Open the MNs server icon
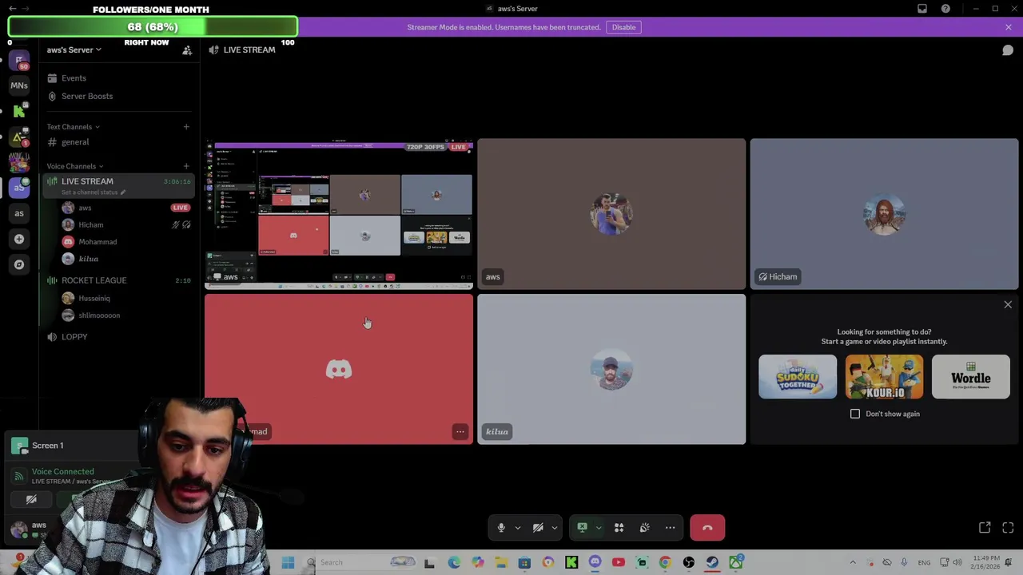The height and width of the screenshot is (575, 1023). coord(19,85)
